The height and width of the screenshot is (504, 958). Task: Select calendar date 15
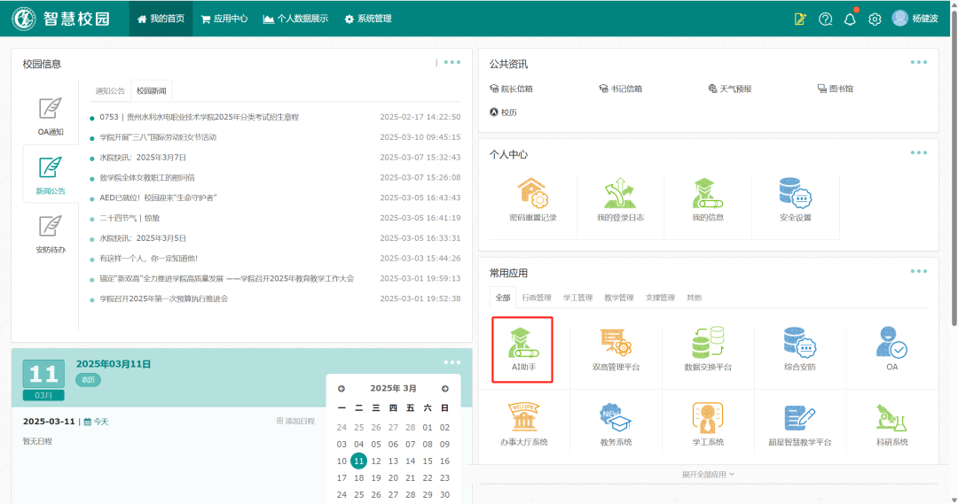[x=428, y=461]
